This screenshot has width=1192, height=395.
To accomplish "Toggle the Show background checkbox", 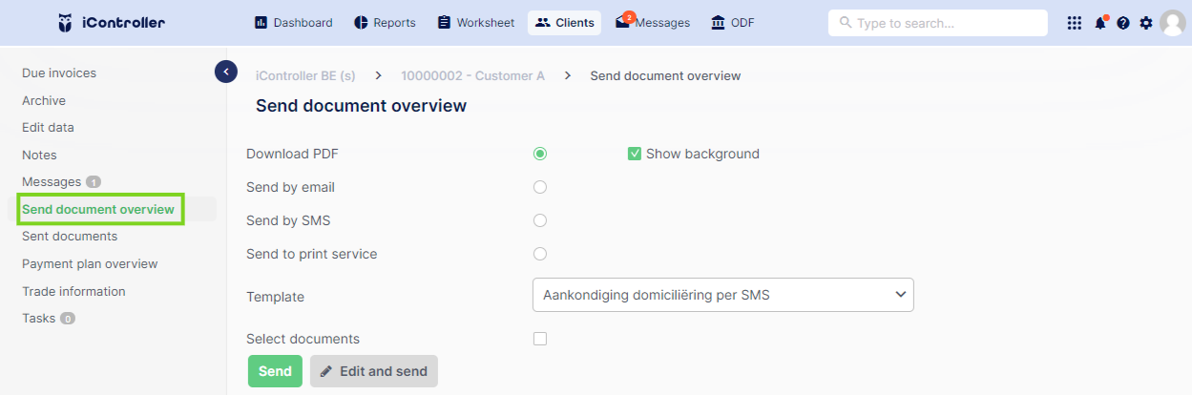I will [x=635, y=154].
